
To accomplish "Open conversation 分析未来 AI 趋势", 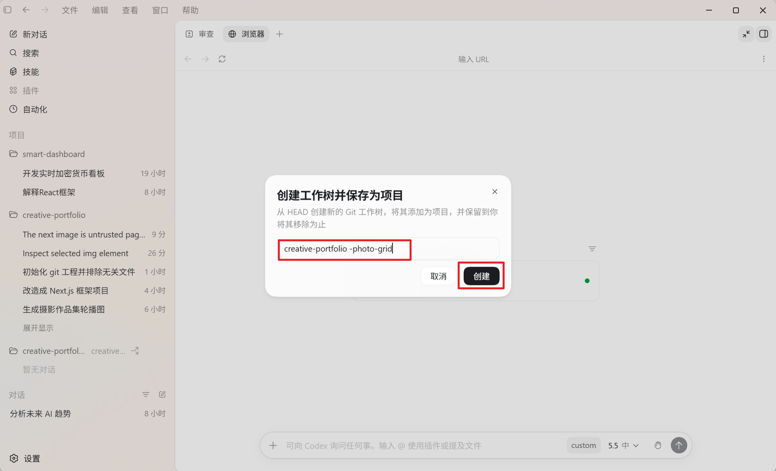I will click(x=88, y=414).
